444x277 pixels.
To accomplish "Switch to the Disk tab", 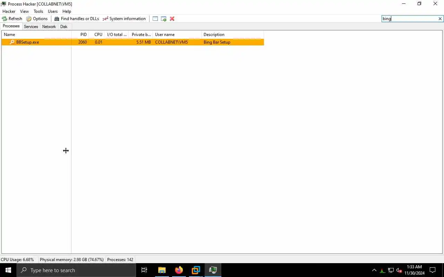I will pos(64,27).
